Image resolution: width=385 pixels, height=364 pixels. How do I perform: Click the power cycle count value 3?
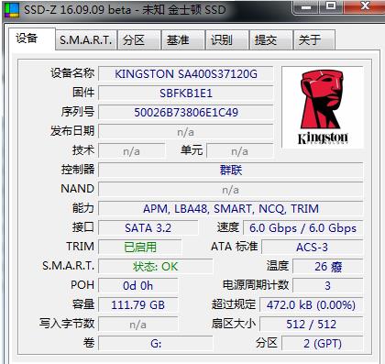click(328, 286)
